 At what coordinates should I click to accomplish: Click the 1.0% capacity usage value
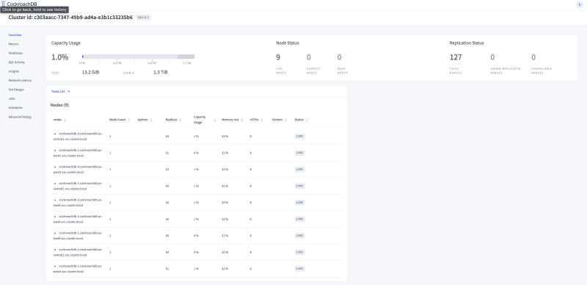(x=60, y=57)
